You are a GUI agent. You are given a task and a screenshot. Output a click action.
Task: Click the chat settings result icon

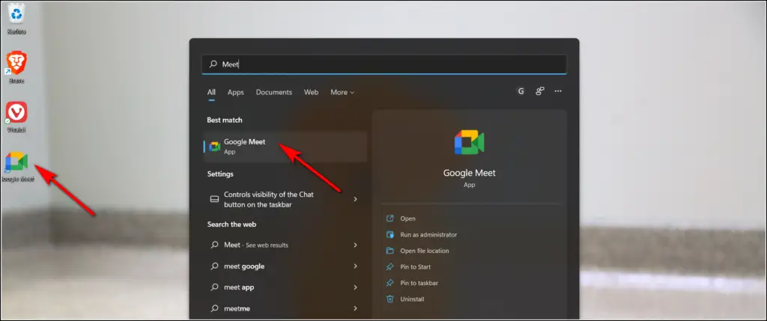tap(214, 199)
